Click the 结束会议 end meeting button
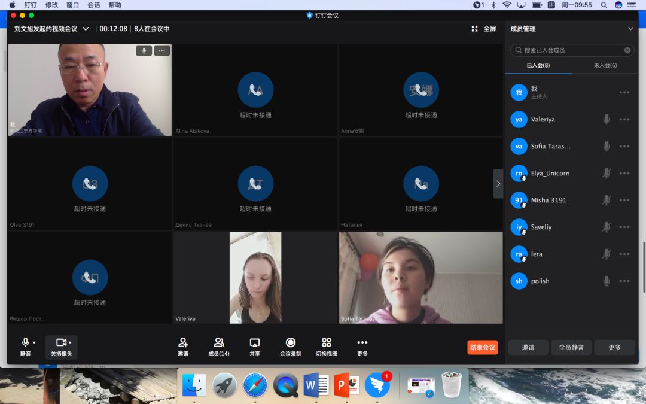 [x=482, y=348]
